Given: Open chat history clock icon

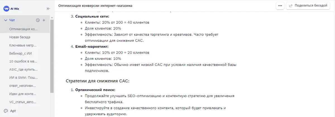Looking at the screenshot, I should 38,20.
